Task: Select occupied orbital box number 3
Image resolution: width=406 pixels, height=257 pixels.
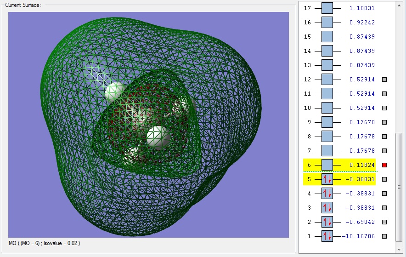Action: [x=327, y=208]
